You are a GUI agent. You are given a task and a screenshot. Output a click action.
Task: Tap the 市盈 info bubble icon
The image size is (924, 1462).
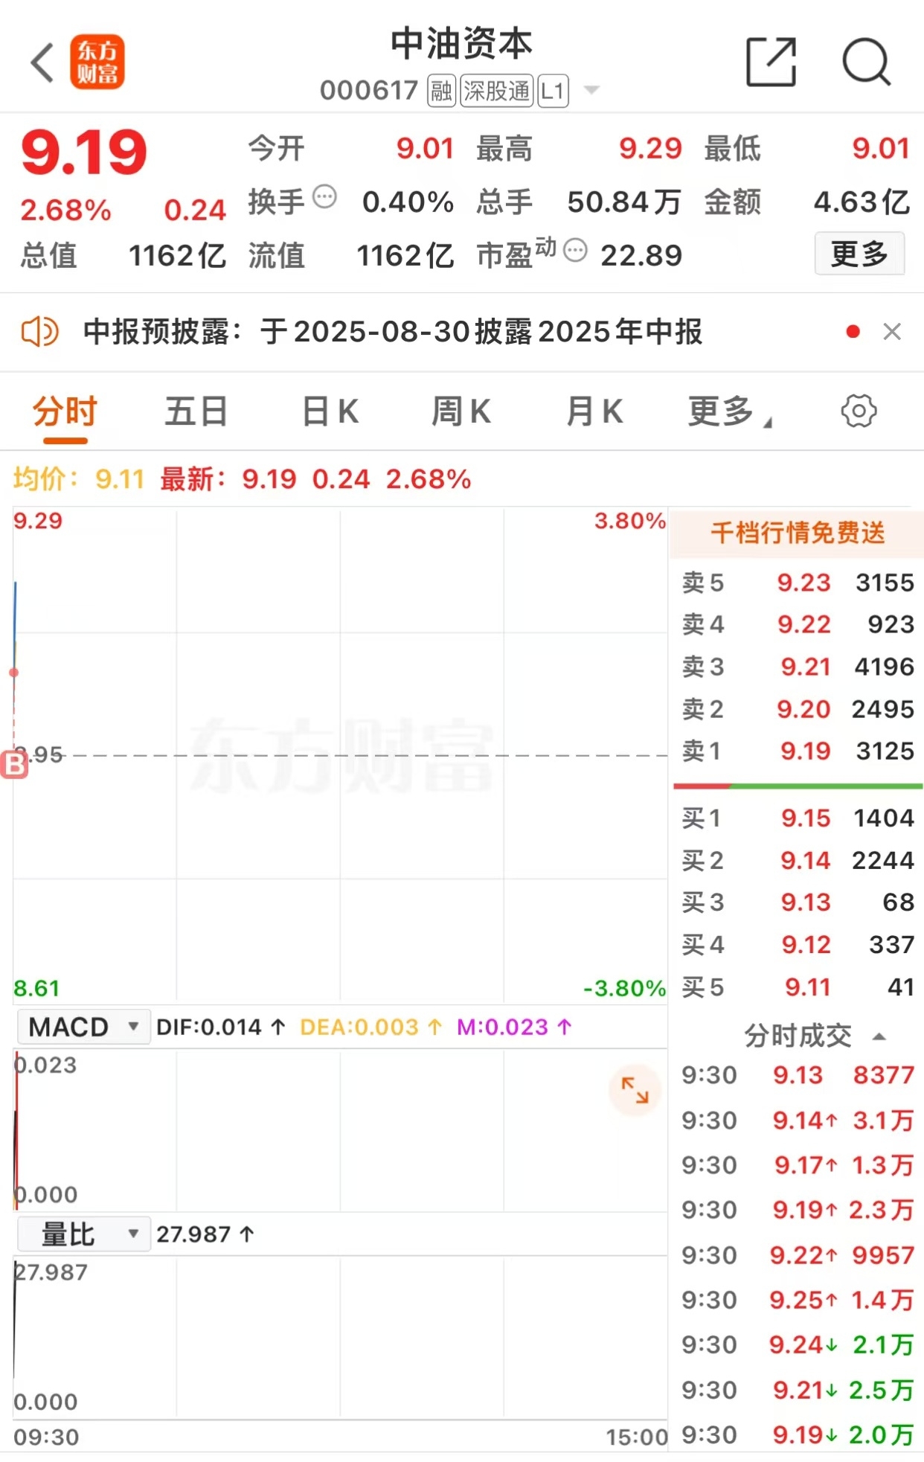[x=575, y=250]
